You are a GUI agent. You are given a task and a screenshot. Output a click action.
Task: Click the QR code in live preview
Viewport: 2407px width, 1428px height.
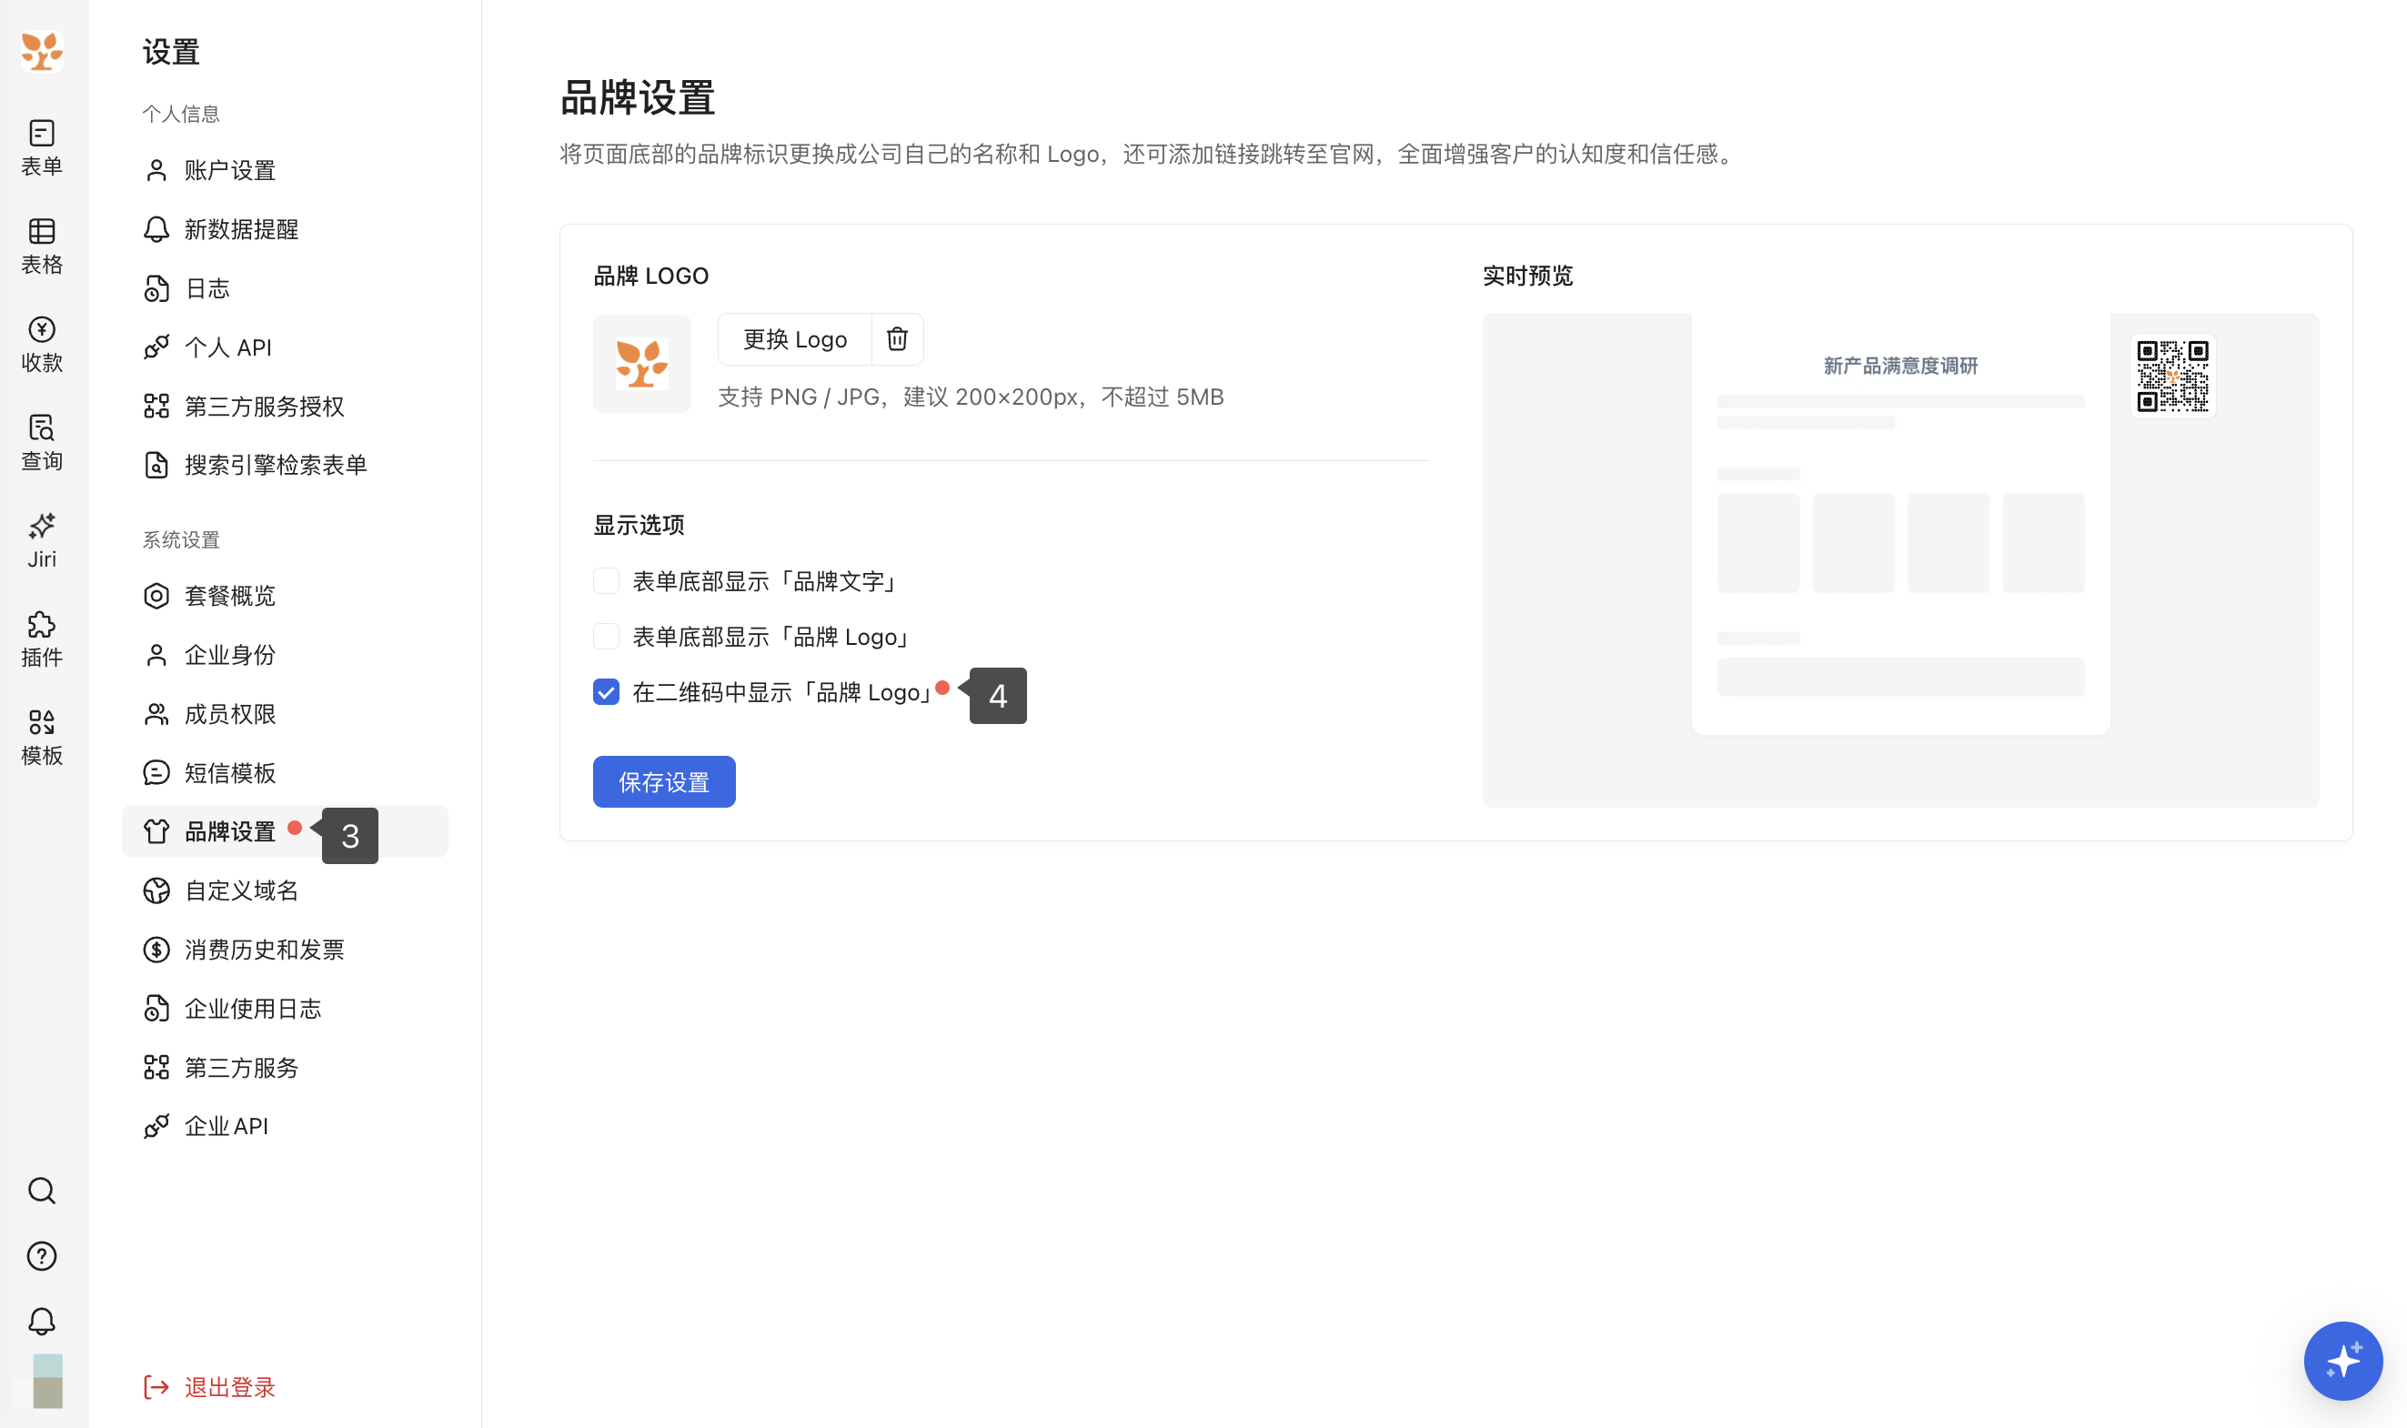2172,376
